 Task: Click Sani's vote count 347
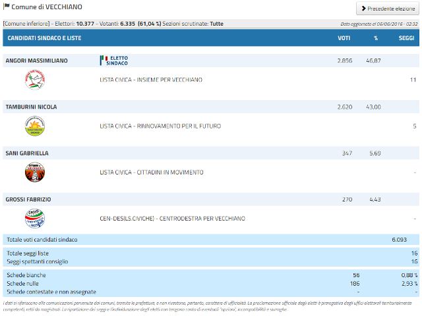347,153
